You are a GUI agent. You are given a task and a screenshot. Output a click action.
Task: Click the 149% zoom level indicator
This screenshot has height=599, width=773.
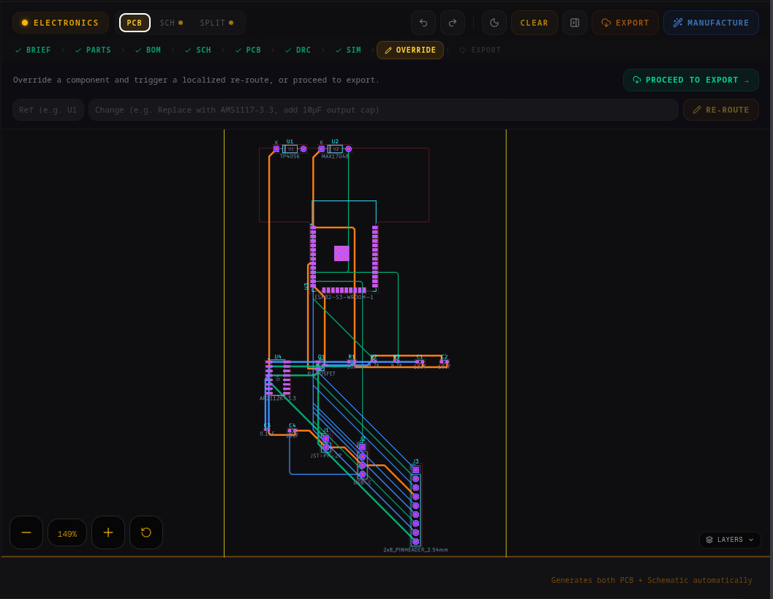click(x=67, y=532)
